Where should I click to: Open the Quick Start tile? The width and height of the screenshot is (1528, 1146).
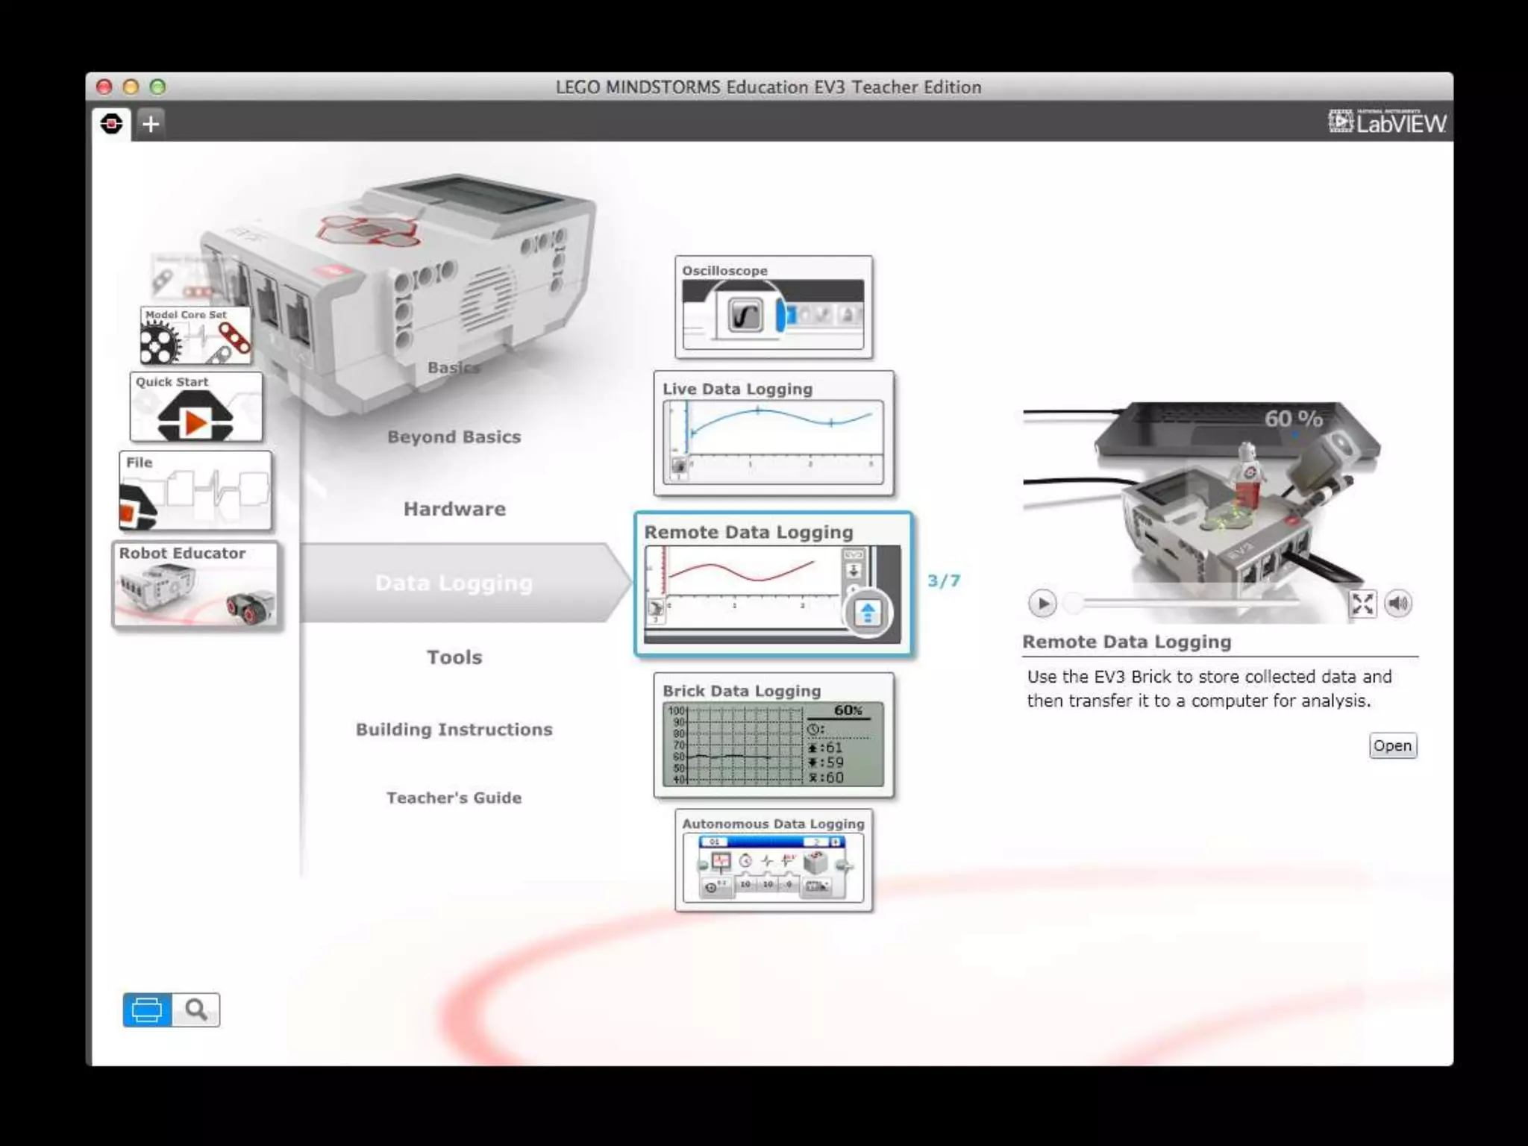[196, 407]
